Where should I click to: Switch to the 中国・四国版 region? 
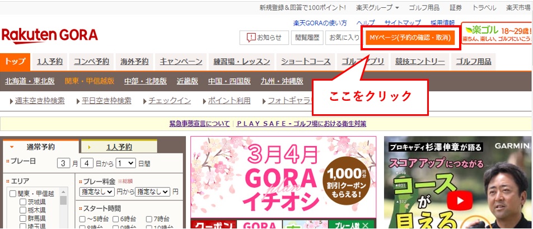click(x=230, y=81)
